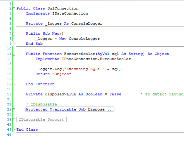The width and height of the screenshot is (184, 147).
Task: Click the 'Public Class' keywords on line 2
Action: tap(31, 8)
